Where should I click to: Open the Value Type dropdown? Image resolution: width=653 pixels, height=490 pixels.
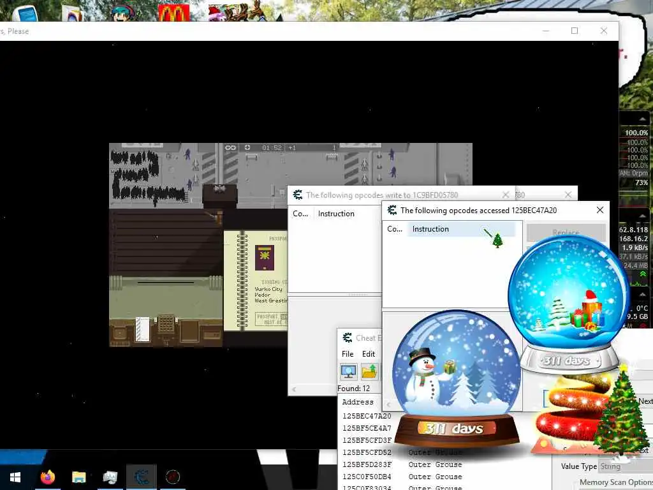(626, 466)
